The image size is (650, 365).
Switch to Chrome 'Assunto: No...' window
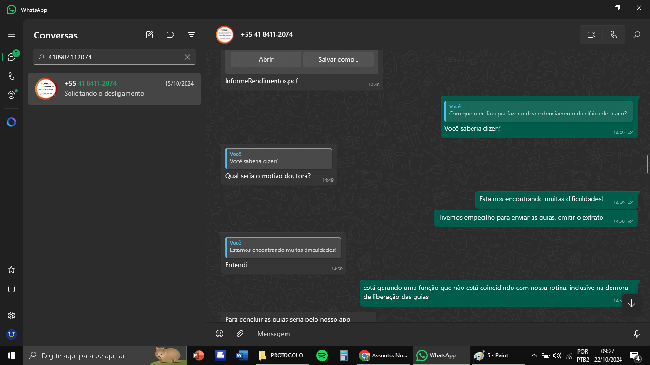click(x=384, y=355)
